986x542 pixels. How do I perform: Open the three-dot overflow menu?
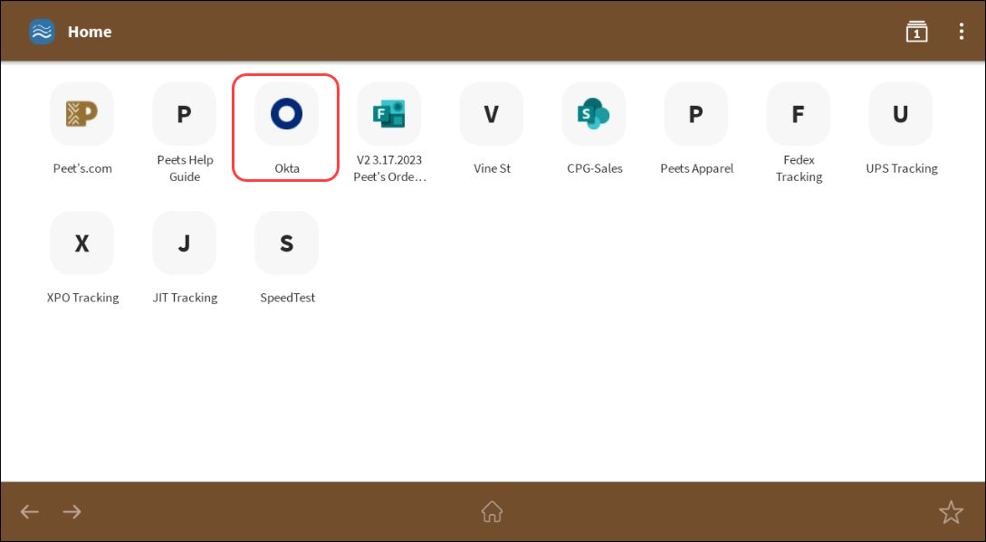pos(961,31)
